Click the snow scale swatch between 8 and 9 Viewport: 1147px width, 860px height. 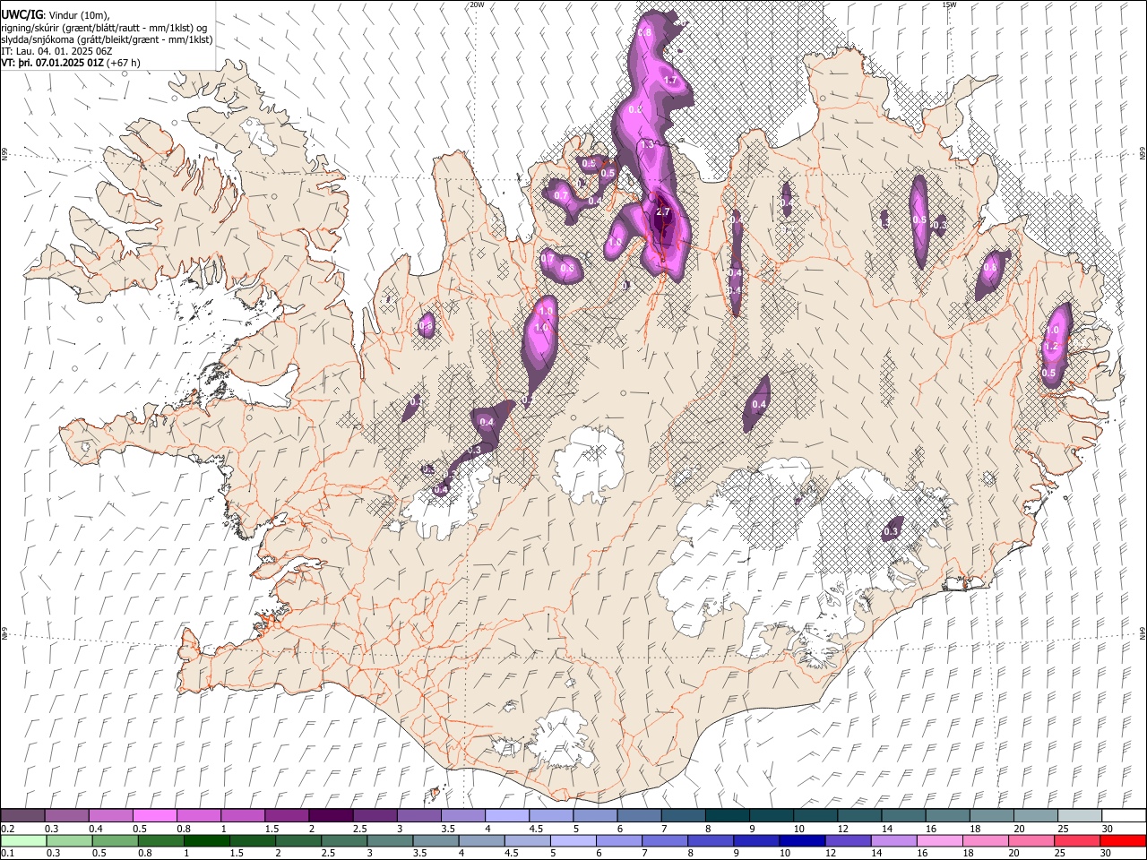727,816
